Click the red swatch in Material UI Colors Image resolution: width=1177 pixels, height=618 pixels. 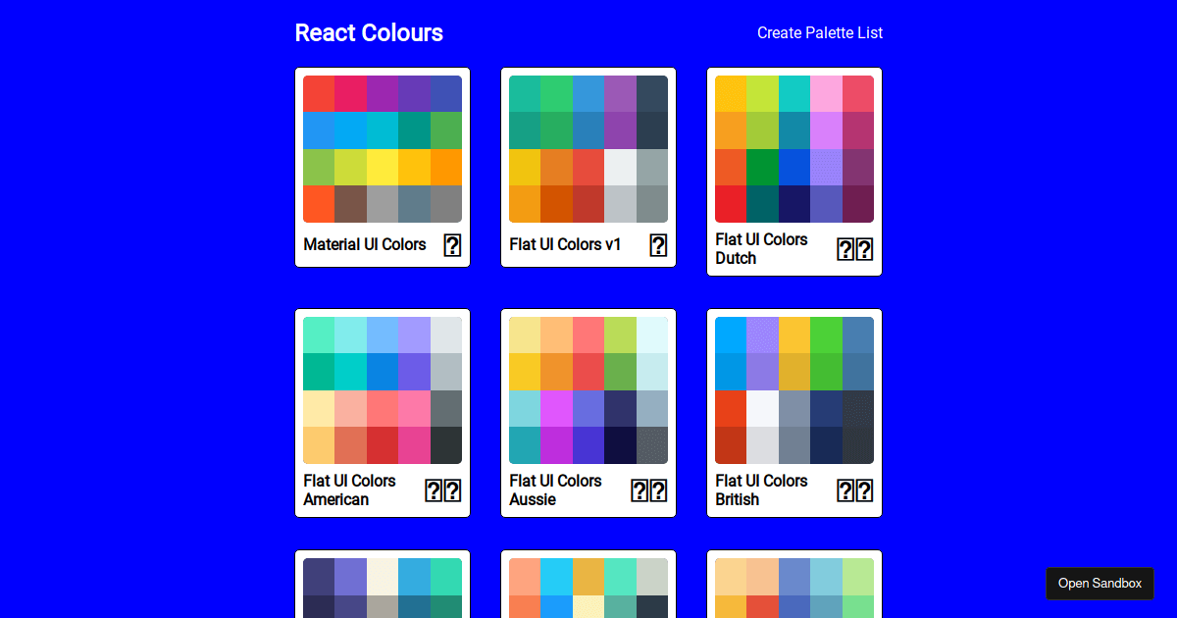[x=319, y=94]
